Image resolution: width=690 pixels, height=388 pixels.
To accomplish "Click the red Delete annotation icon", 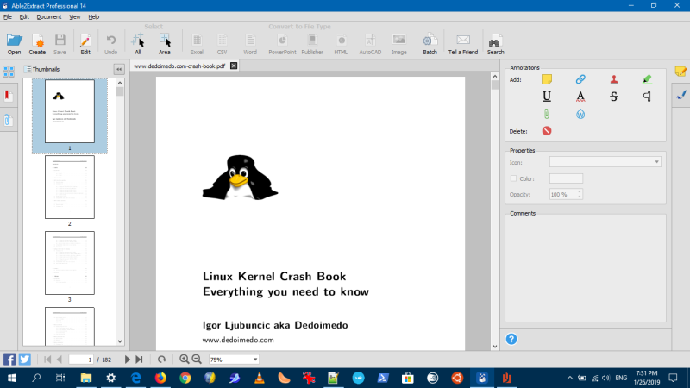I will [547, 131].
